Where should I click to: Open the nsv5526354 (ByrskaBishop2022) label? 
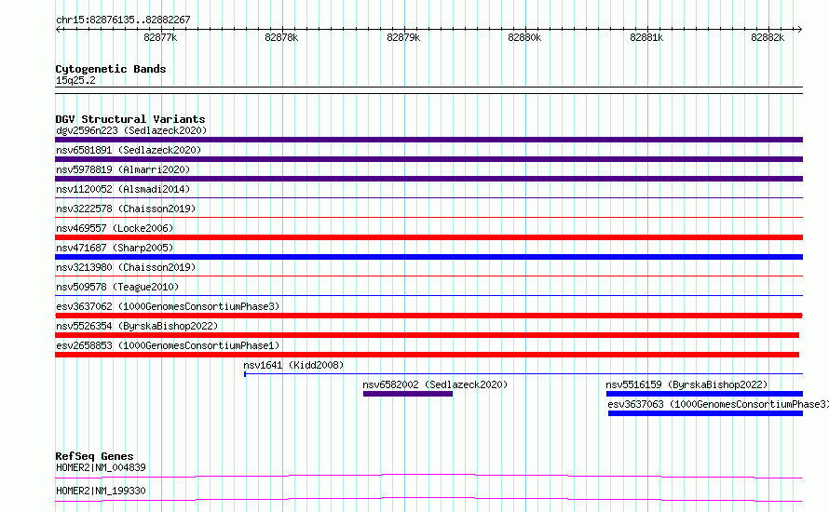coord(137,326)
